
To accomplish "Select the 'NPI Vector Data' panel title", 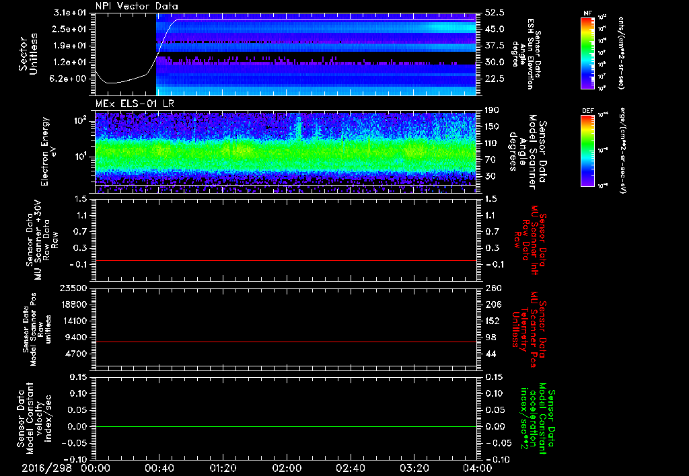I will [x=137, y=6].
